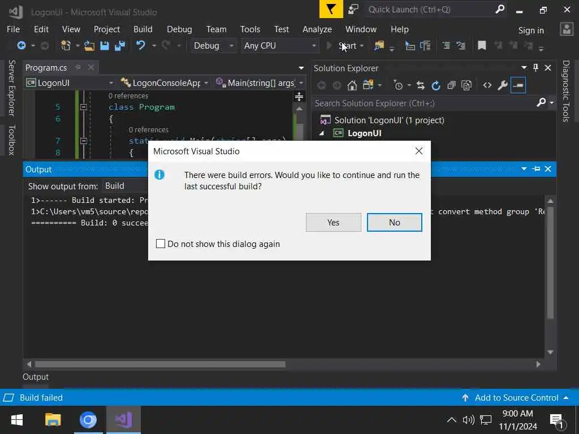Click No in the build errors dialog
Image resolution: width=579 pixels, height=434 pixels.
[x=394, y=223]
